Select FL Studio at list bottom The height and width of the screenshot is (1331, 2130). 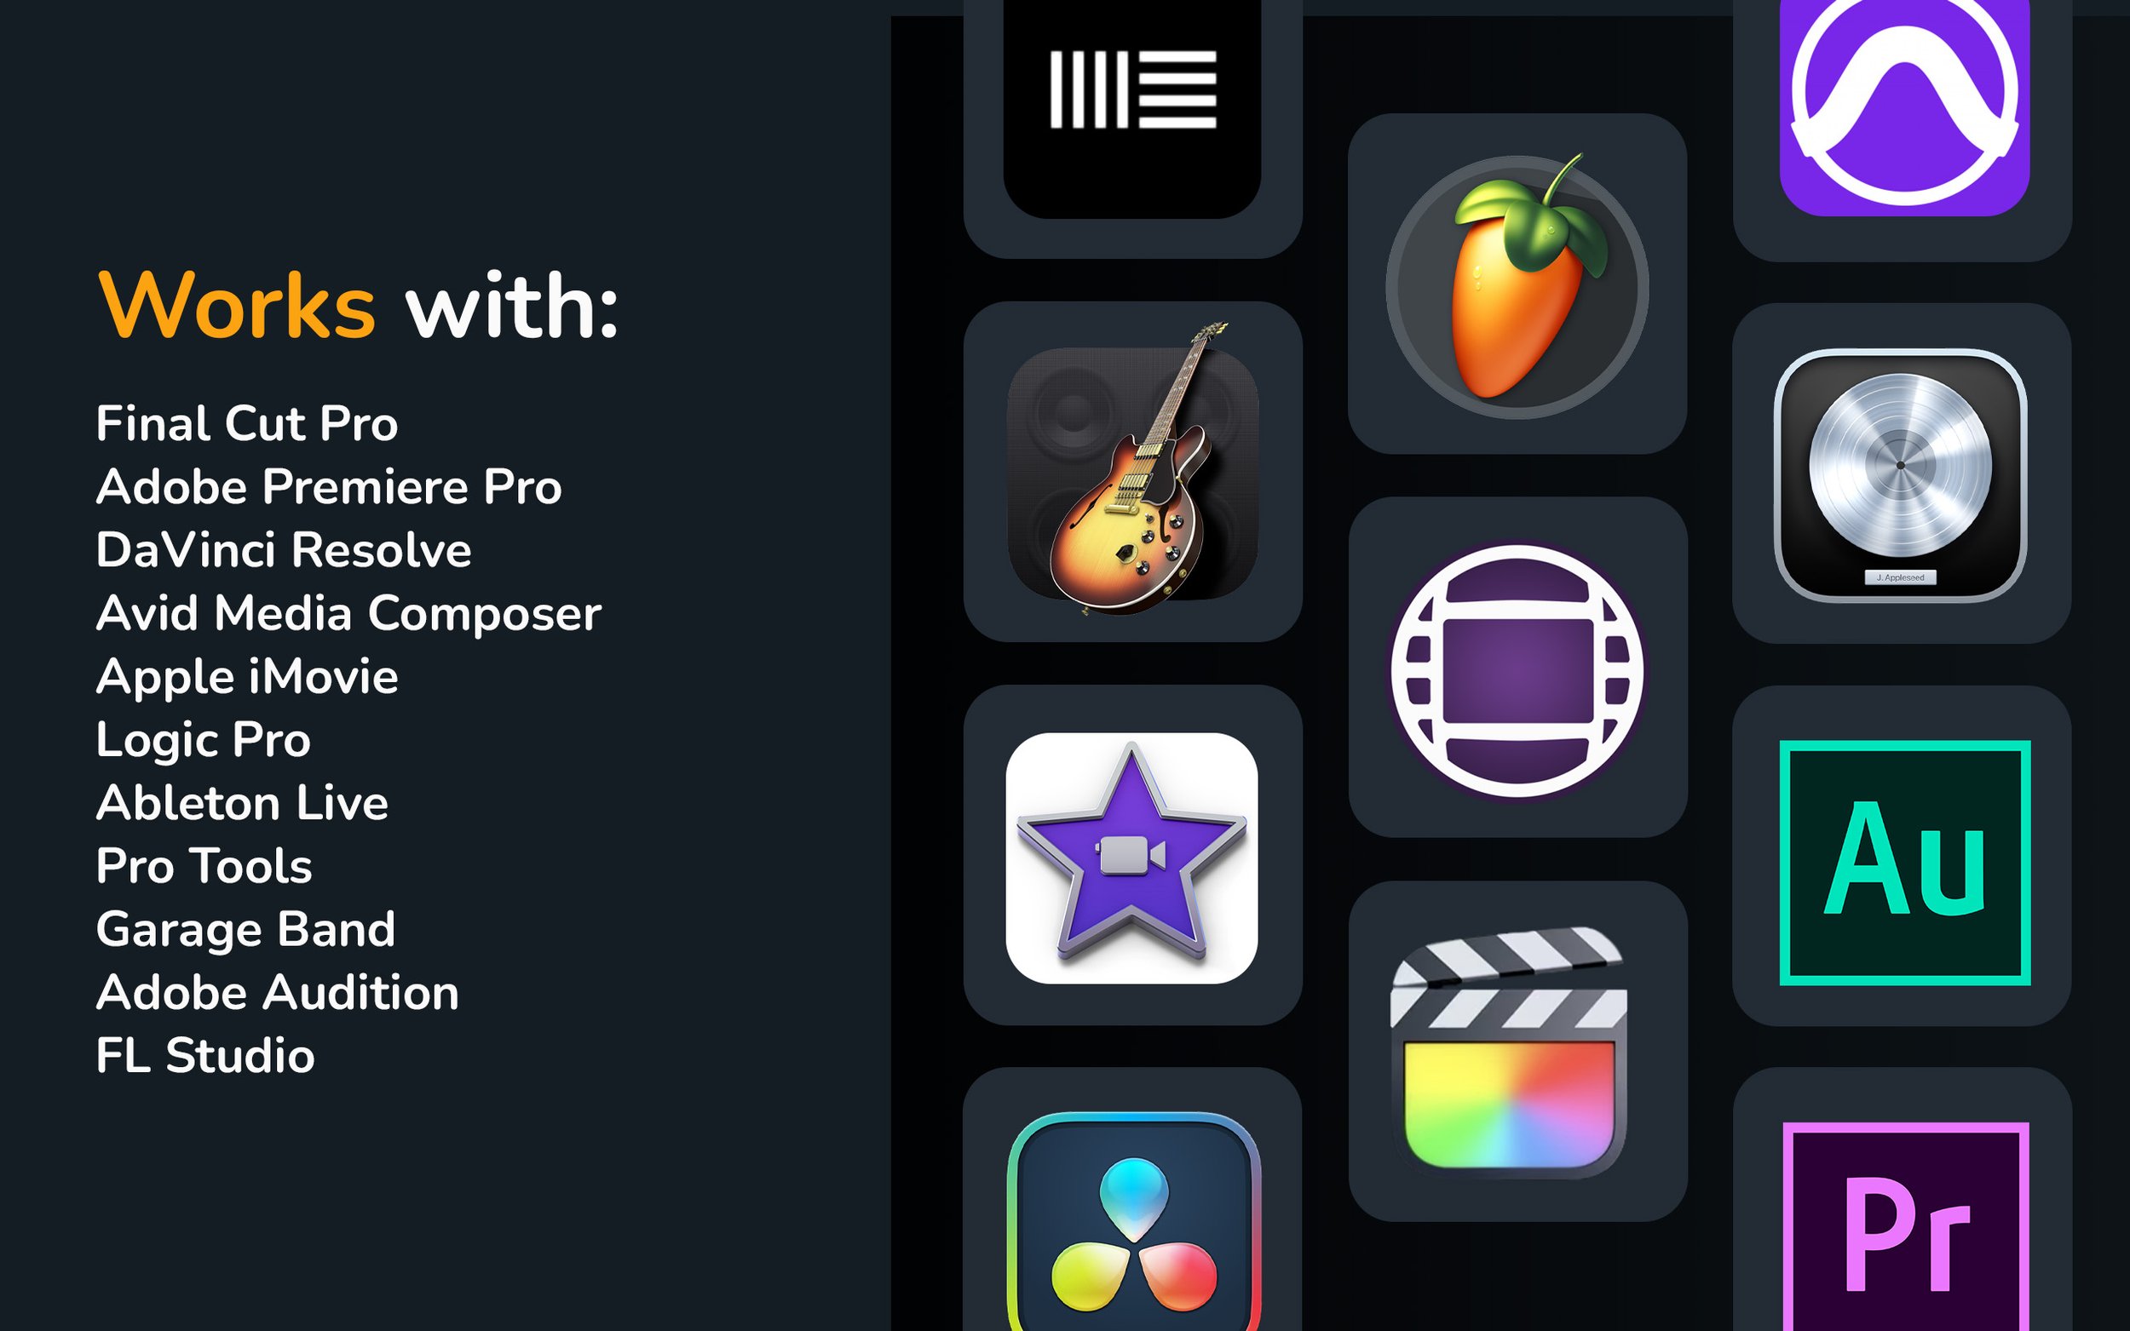click(x=205, y=1055)
